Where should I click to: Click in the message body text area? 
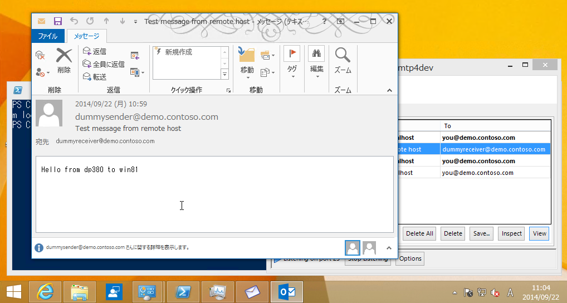[x=214, y=194]
